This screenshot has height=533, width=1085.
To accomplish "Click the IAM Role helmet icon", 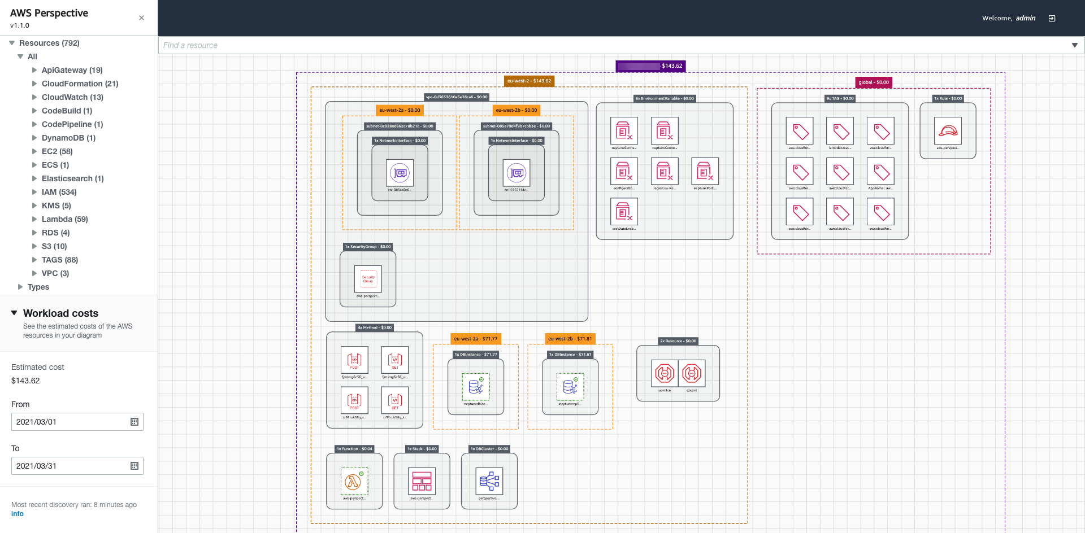I will coord(948,131).
